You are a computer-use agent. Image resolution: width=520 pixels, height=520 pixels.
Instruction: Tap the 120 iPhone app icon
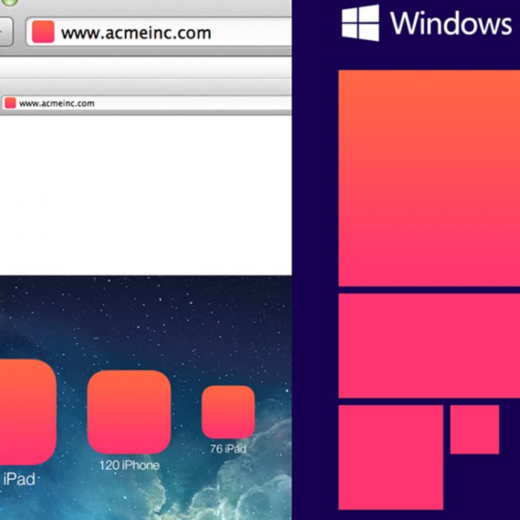[129, 412]
